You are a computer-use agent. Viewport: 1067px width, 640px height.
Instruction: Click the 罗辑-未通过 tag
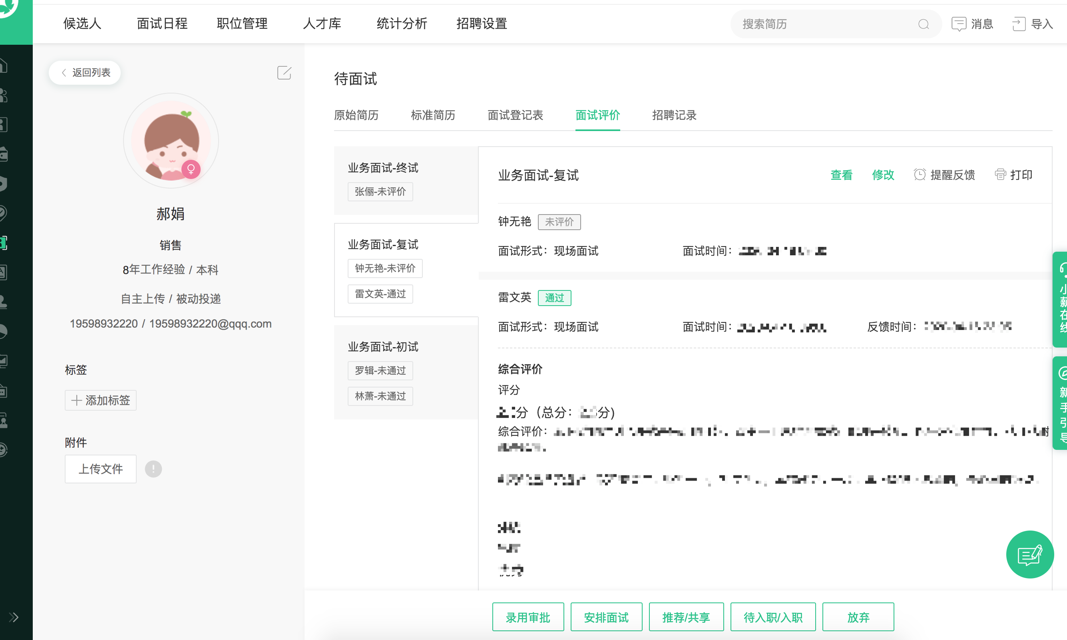pyautogui.click(x=380, y=370)
